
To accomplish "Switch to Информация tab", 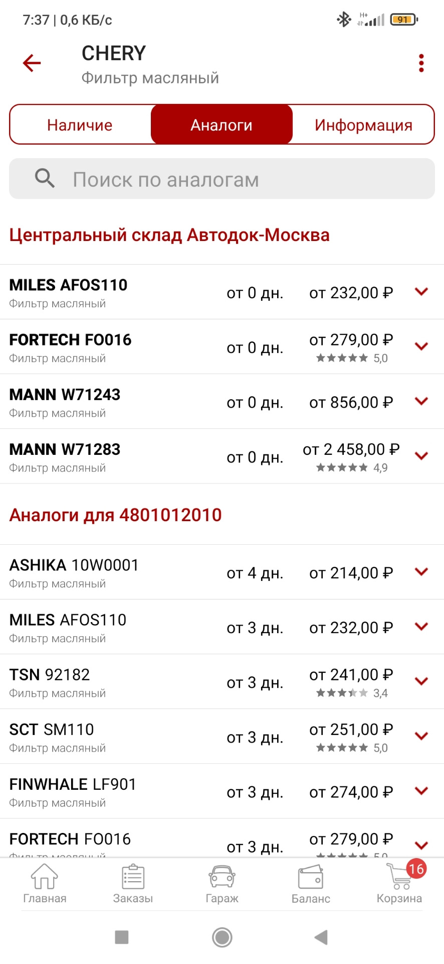I will (x=363, y=125).
